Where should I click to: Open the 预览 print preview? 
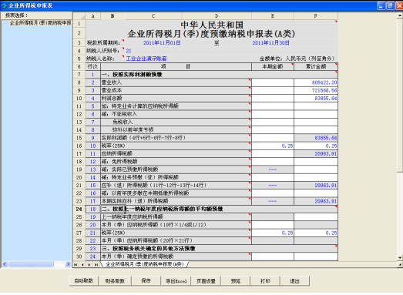pyautogui.click(x=236, y=281)
